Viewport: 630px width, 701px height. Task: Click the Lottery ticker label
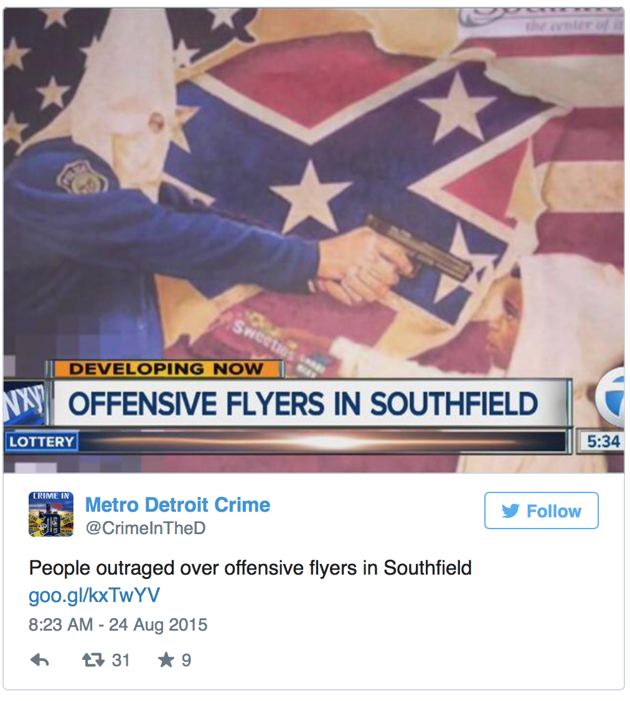[42, 441]
